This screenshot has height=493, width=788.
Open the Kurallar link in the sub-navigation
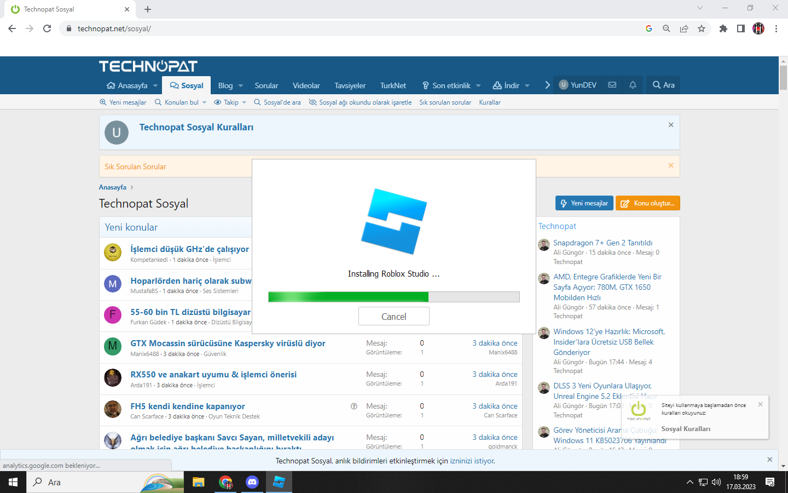[490, 102]
